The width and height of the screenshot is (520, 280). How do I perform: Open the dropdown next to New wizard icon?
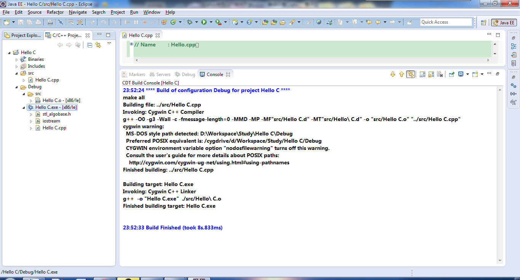pyautogui.click(x=13, y=22)
